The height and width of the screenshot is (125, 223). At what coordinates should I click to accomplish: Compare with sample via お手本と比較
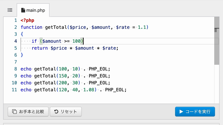28,111
